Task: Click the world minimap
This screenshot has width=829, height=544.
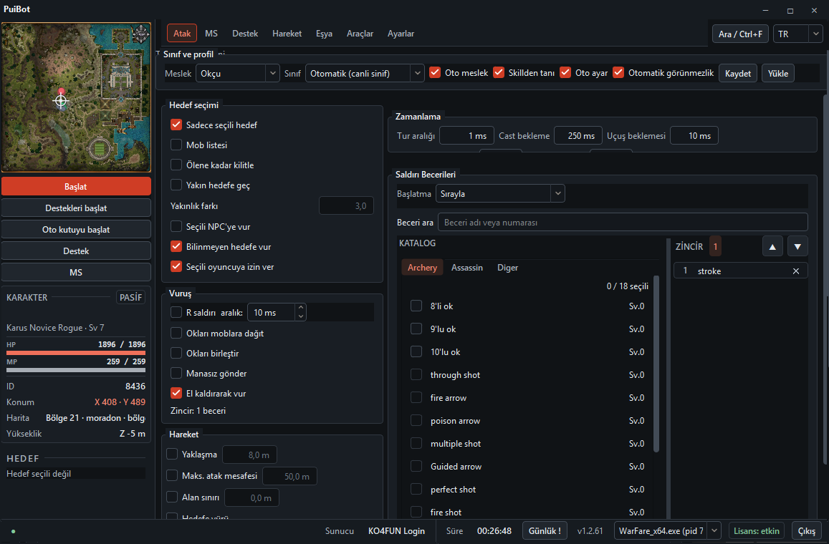Action: [76, 97]
